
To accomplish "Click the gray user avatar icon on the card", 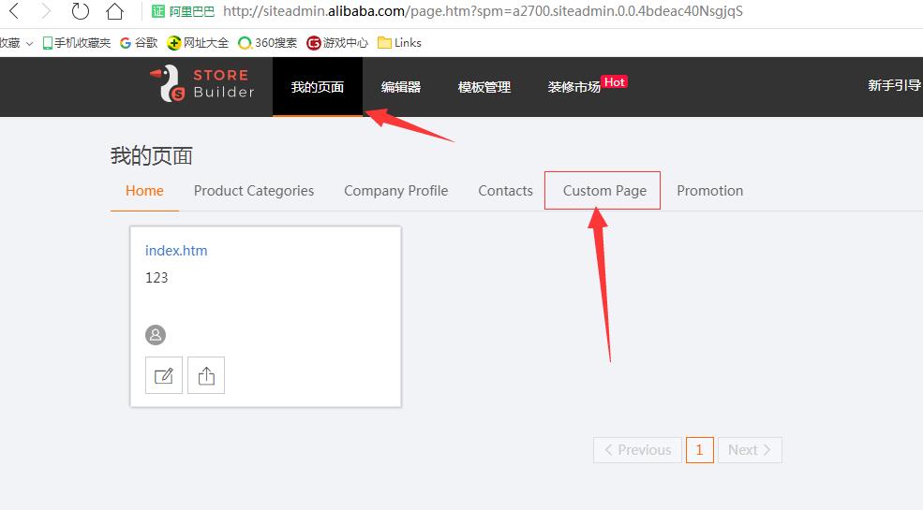I will click(156, 334).
